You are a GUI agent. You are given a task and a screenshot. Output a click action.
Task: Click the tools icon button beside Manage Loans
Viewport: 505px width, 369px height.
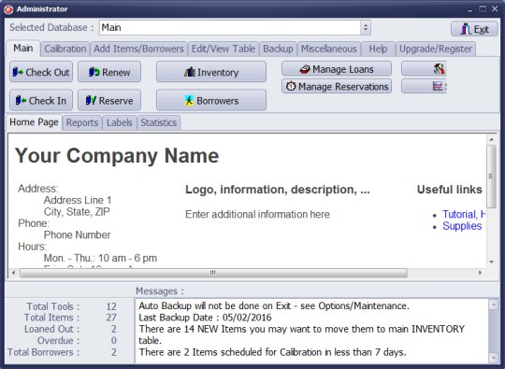pos(424,69)
